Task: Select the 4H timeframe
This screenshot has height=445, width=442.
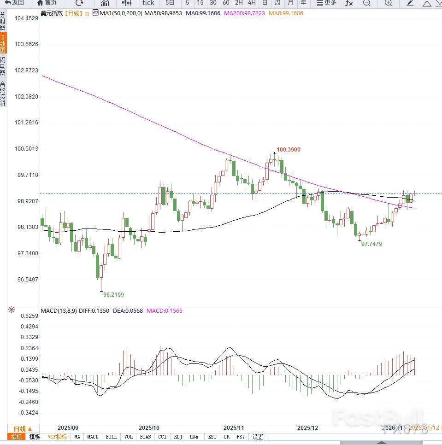Action: (x=252, y=3)
